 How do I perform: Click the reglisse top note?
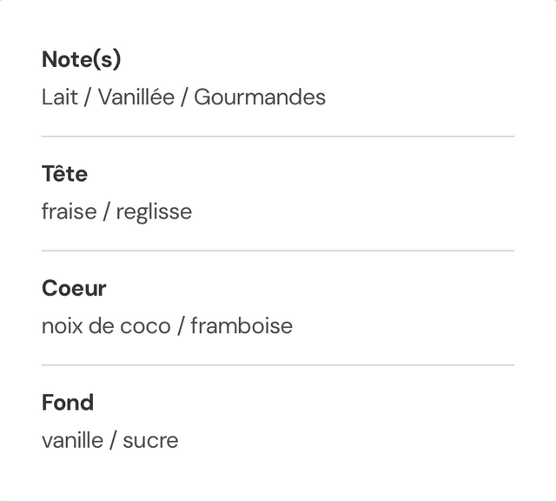coord(154,211)
